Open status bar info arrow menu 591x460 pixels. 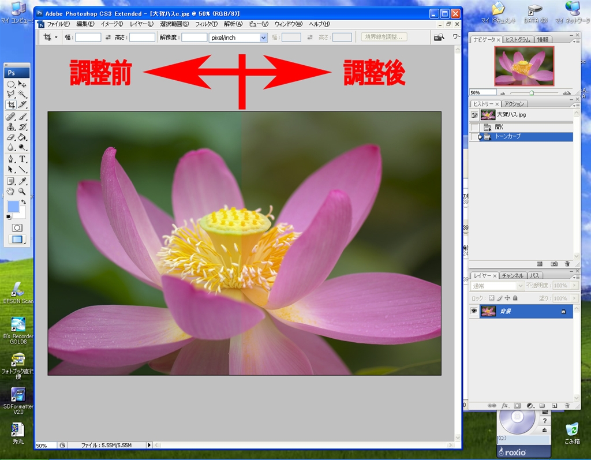tap(149, 445)
